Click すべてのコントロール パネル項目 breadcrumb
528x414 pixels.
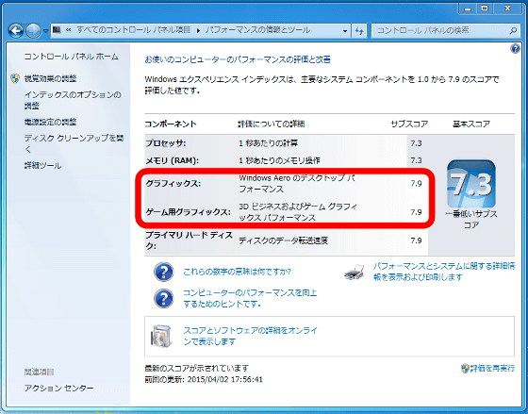click(133, 30)
